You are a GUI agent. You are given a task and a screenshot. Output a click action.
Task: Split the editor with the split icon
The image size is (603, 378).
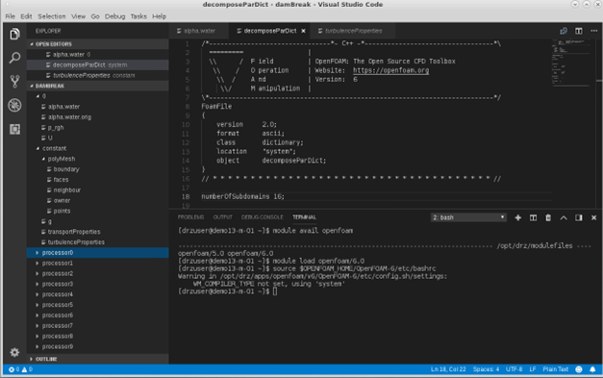pos(578,31)
